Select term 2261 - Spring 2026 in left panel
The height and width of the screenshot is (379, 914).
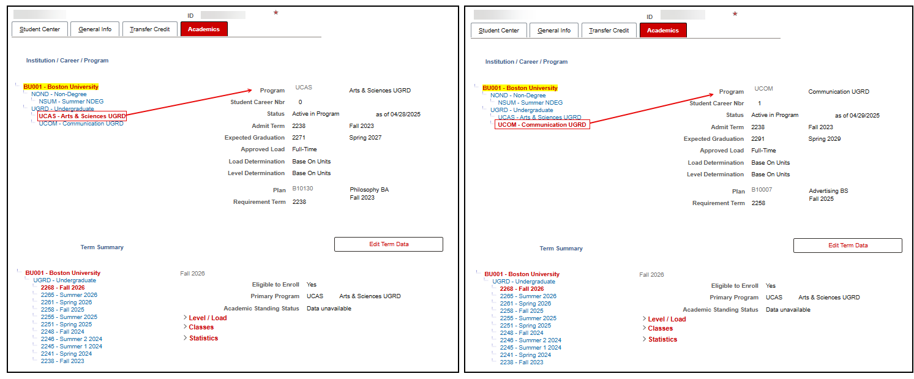click(x=66, y=302)
